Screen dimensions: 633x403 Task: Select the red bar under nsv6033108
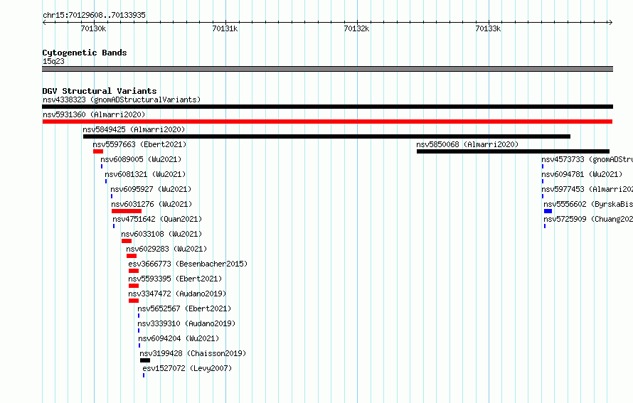[127, 241]
